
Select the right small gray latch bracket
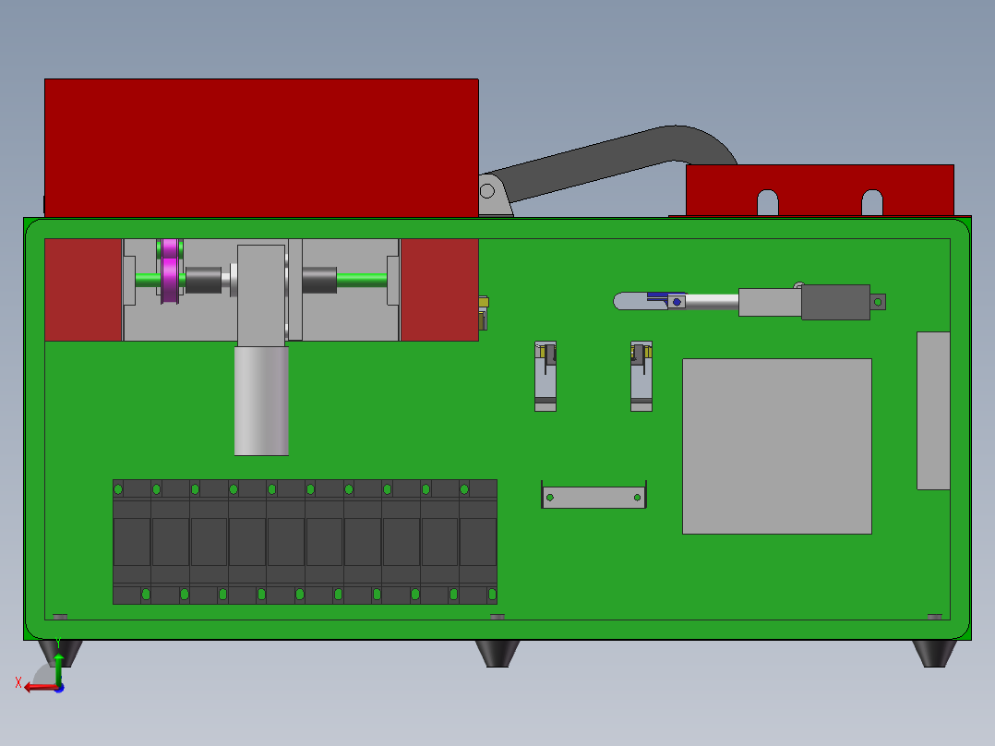641,377
